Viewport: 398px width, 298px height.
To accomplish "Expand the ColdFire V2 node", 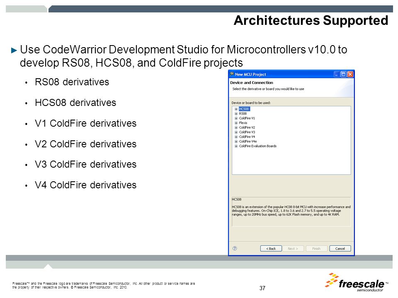I will coord(236,127).
